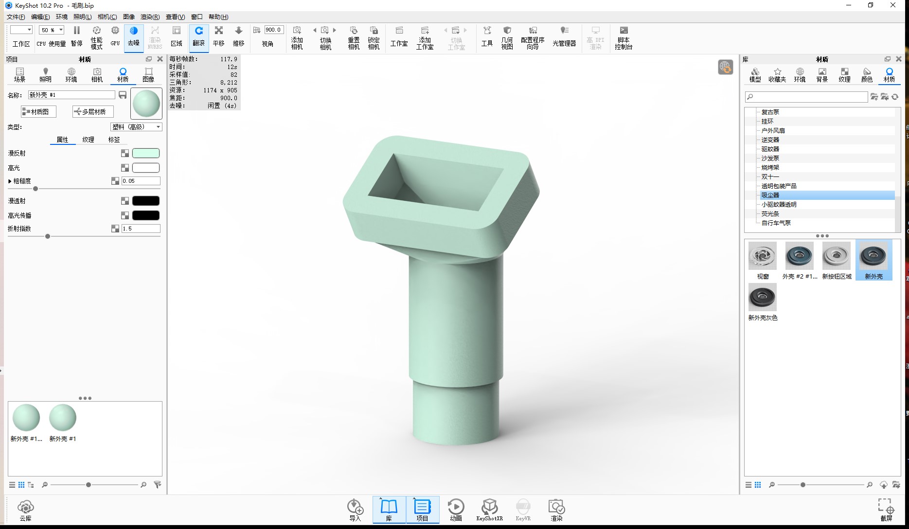The image size is (909, 529).
Task: Open the 动画 animation panel
Action: click(456, 510)
